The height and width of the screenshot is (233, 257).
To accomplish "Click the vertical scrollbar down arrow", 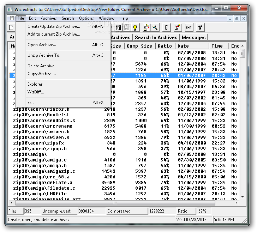I will pyautogui.click(x=243, y=197).
